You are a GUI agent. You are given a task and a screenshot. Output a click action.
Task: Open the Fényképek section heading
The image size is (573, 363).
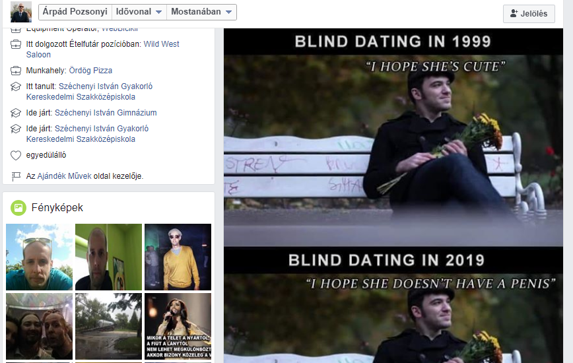[57, 208]
